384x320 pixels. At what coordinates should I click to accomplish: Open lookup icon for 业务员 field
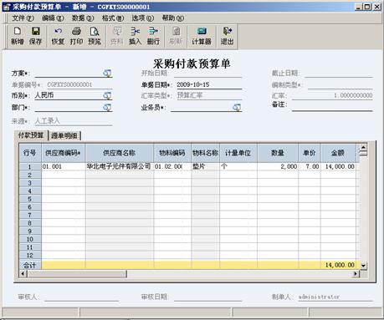click(237, 107)
